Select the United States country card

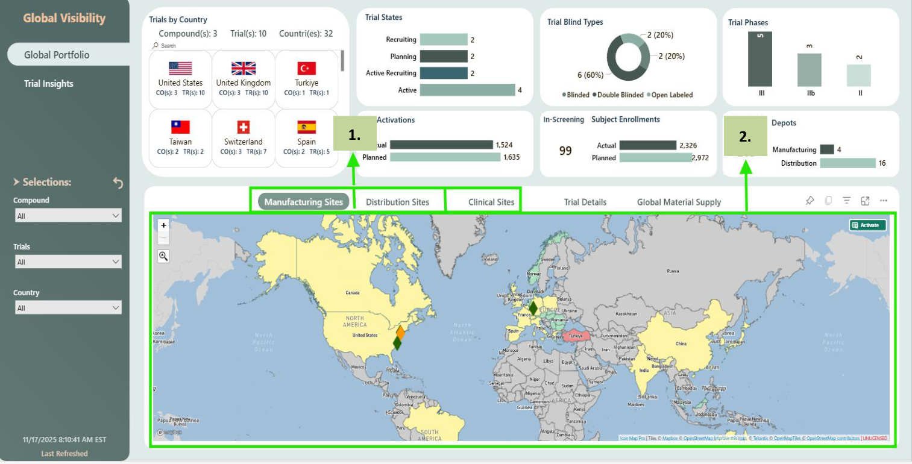point(180,78)
